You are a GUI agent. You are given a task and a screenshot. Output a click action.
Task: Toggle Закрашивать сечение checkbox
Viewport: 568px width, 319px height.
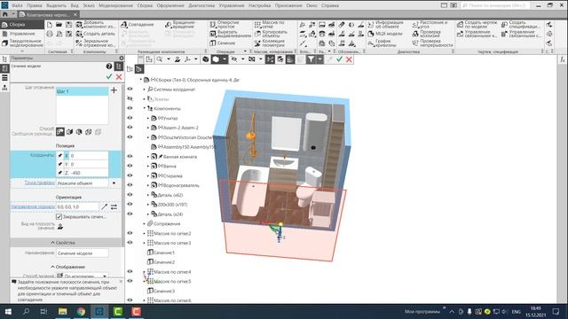(x=59, y=216)
